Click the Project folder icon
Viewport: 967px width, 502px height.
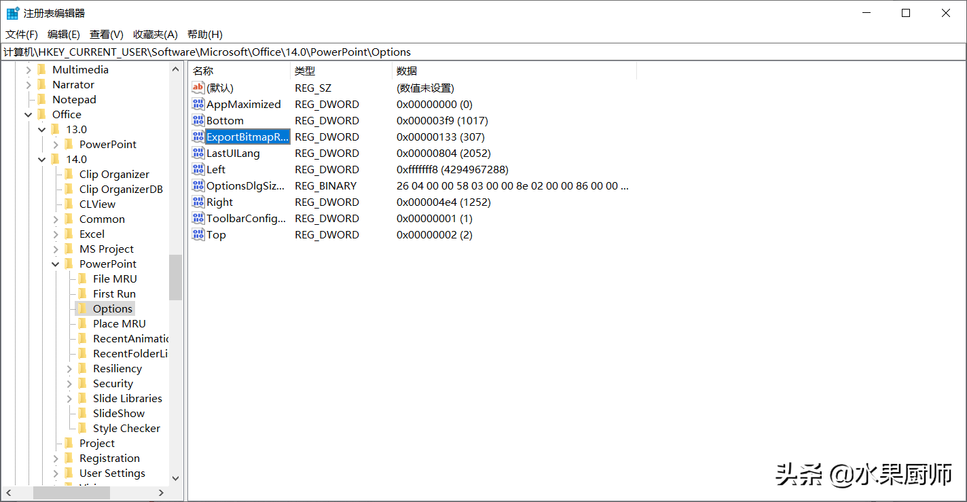pyautogui.click(x=69, y=443)
